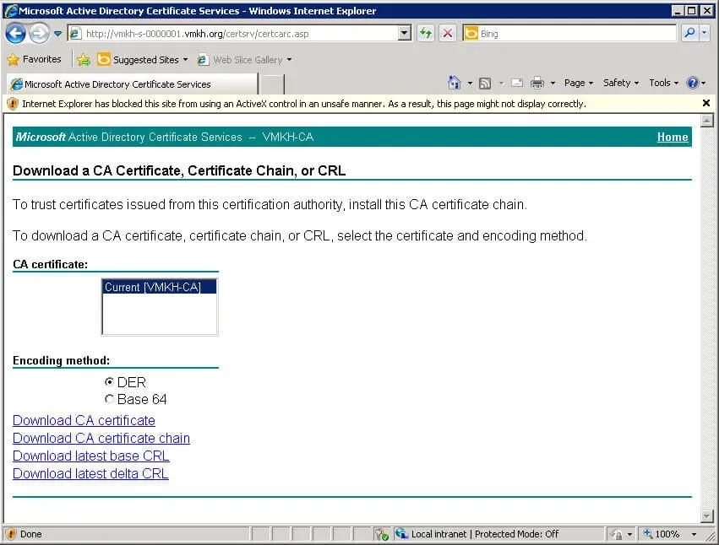Screen dimensions: 719x545
Task: Click Add to Favorites Bar icon
Action: [84, 60]
